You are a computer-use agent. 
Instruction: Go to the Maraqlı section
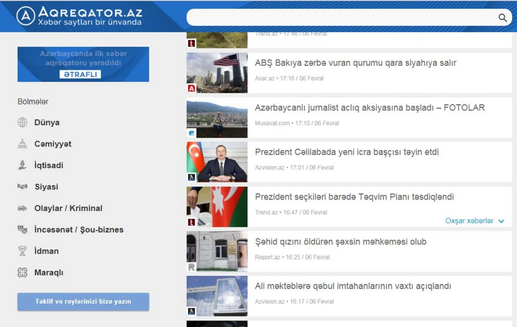pyautogui.click(x=49, y=273)
